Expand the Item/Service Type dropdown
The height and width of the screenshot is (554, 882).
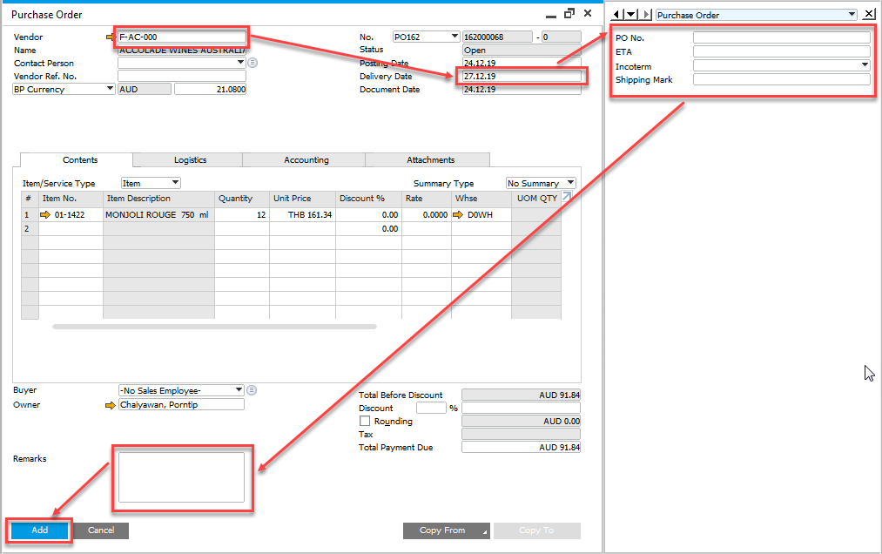pos(176,183)
